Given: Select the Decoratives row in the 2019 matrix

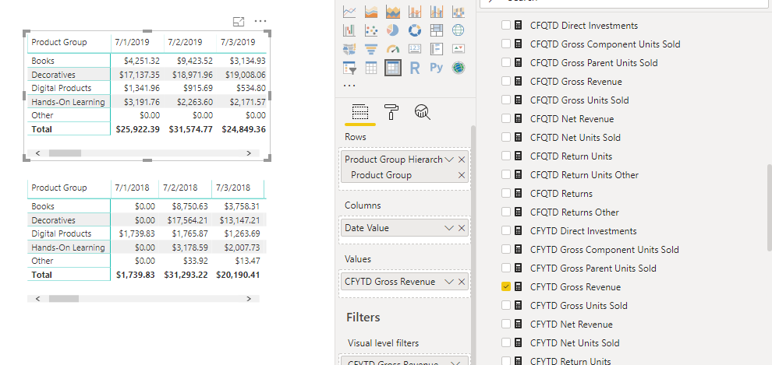Looking at the screenshot, I should tap(53, 75).
